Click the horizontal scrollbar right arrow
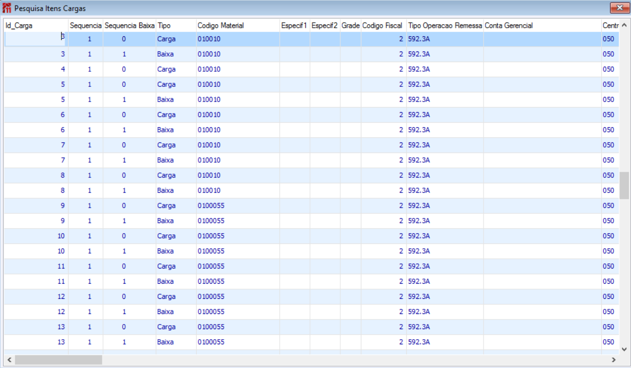Screen dimensions: 631x368 [614, 360]
